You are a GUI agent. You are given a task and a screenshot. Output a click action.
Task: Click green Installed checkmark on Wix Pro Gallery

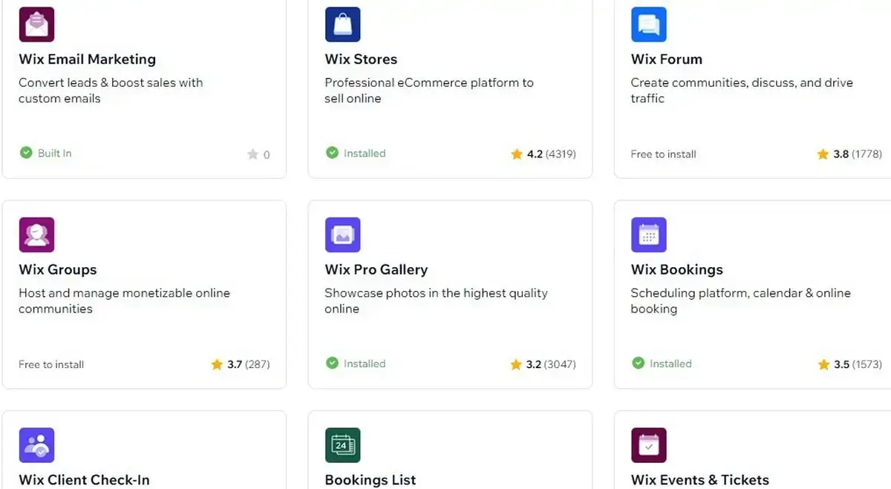331,364
